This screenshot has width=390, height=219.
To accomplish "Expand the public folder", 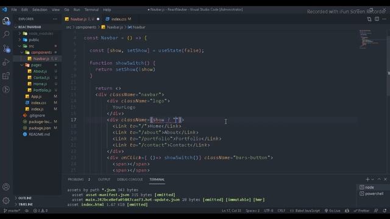I will tap(34, 40).
